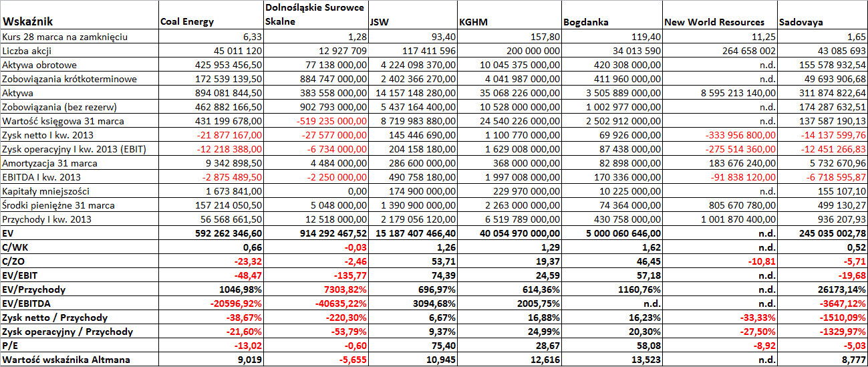The height and width of the screenshot is (367, 868).
Task: Click the 'P/E' row label
Action: point(10,346)
